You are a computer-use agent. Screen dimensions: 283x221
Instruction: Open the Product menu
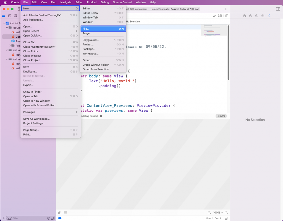click(92, 2)
